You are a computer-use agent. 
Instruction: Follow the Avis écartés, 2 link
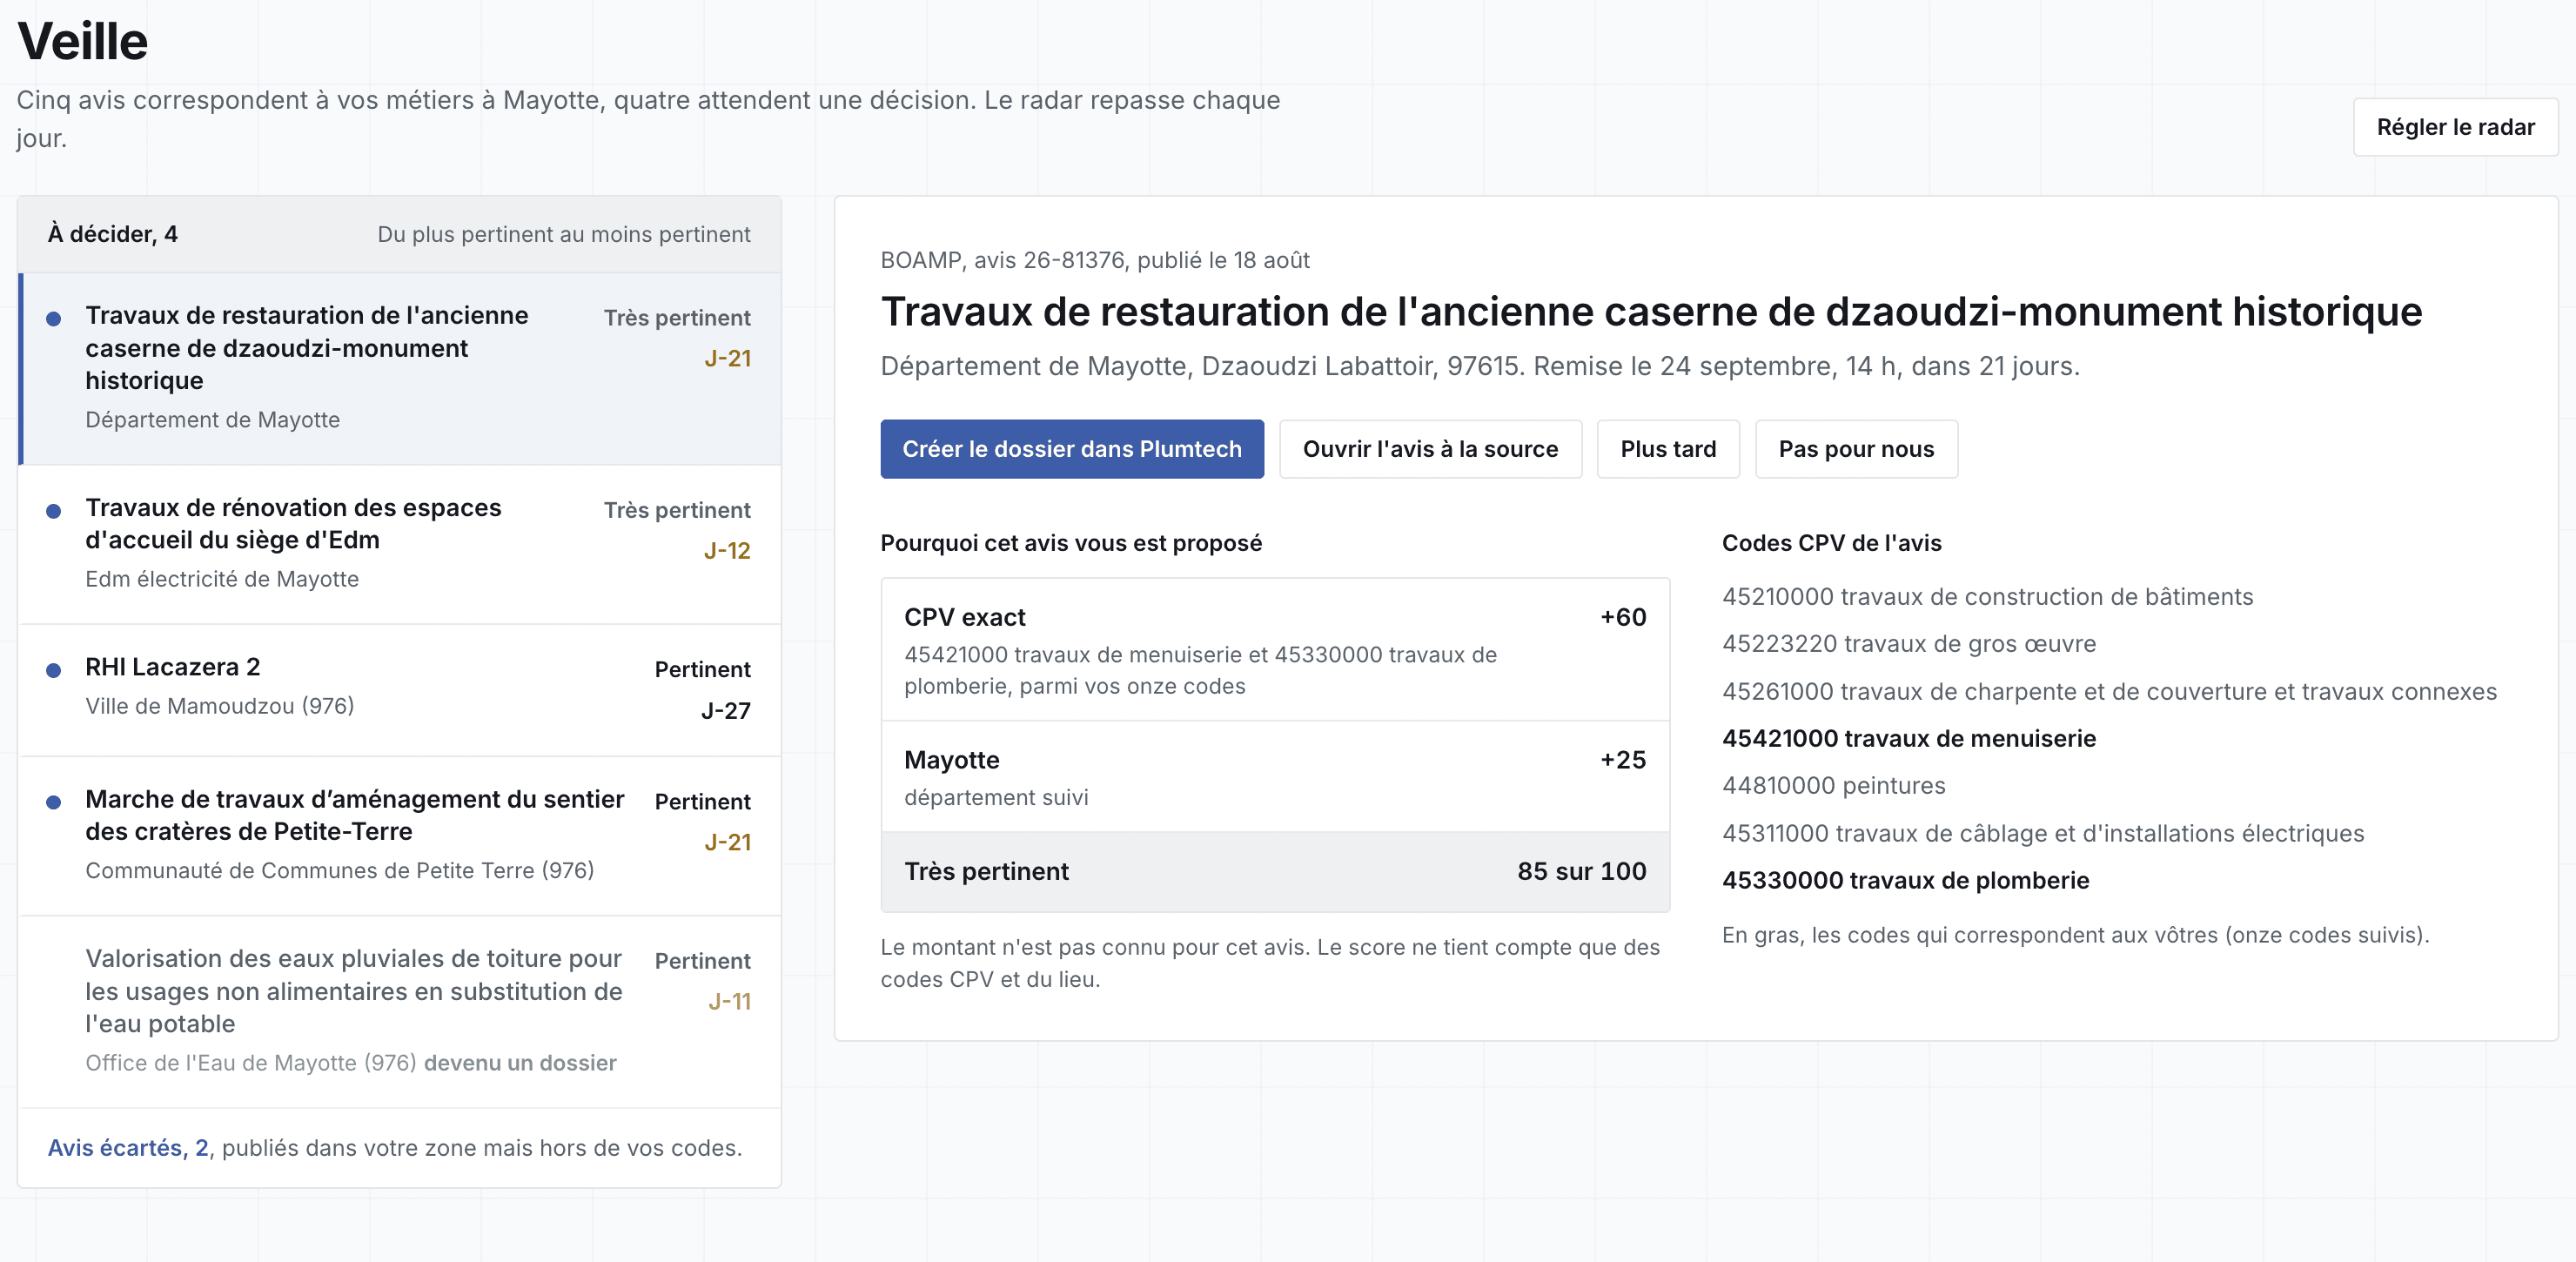(129, 1147)
